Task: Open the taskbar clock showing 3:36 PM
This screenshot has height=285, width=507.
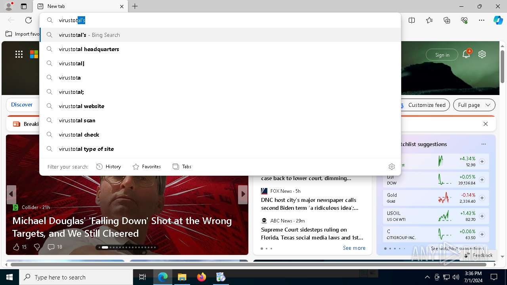Action: coord(473,277)
